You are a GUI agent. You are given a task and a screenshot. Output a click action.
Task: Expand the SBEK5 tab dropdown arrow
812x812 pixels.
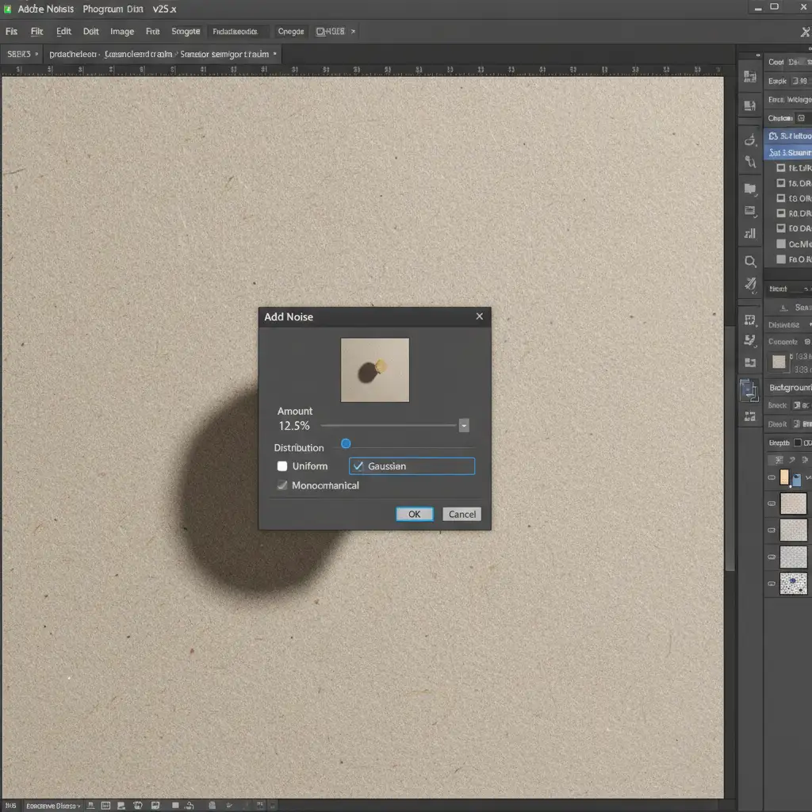click(x=36, y=55)
